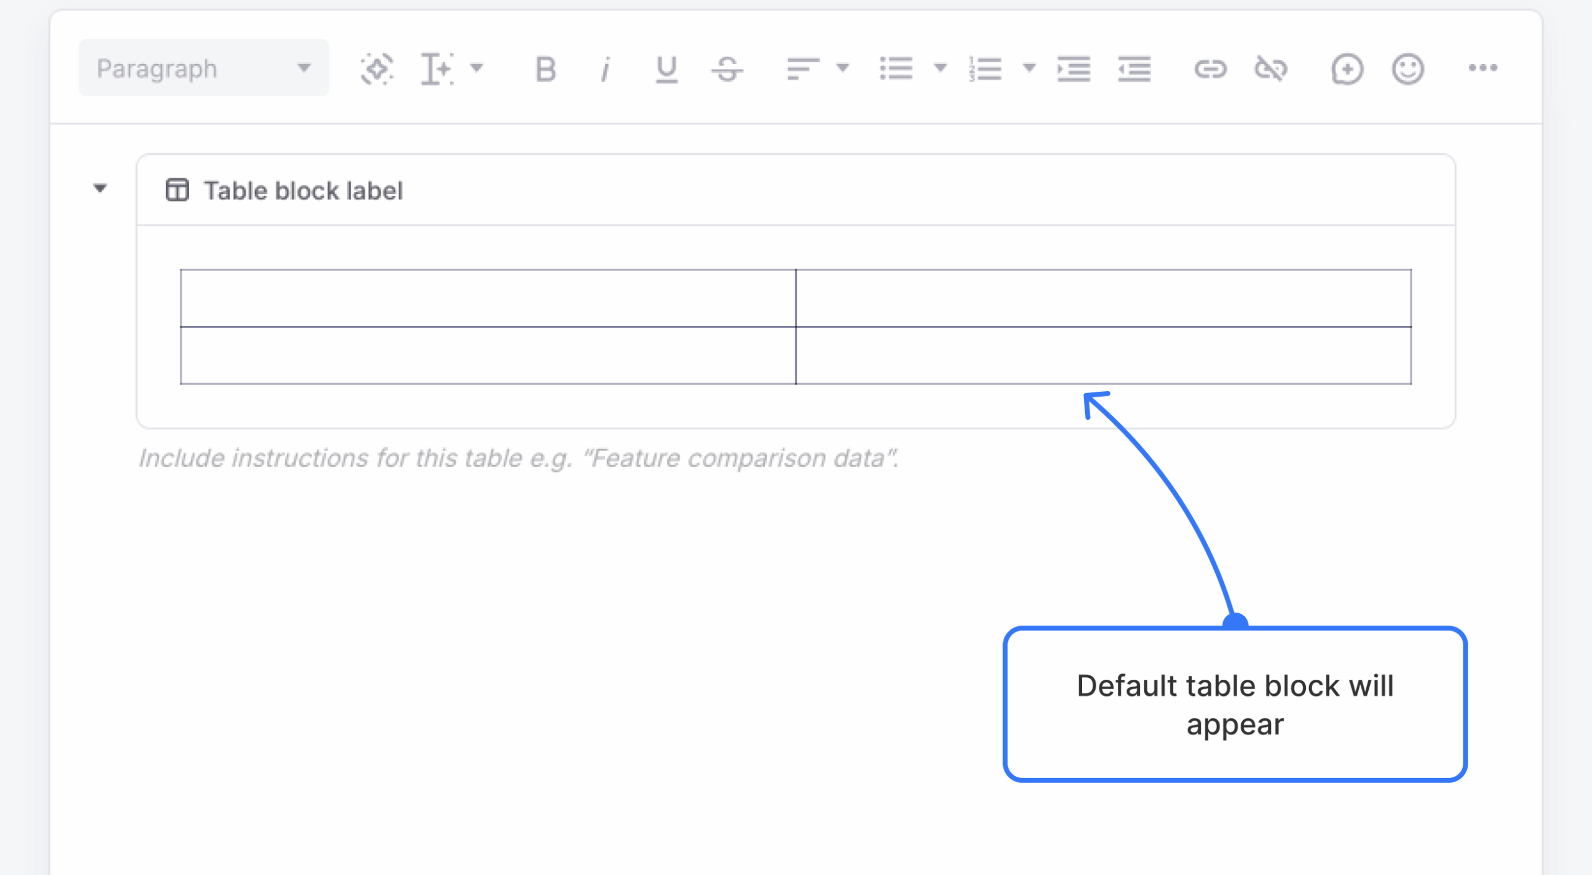The width and height of the screenshot is (1592, 875).
Task: Open the text alignment dropdown arrow
Action: pos(842,70)
